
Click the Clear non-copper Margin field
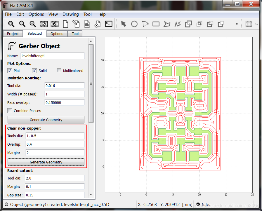coord(55,153)
